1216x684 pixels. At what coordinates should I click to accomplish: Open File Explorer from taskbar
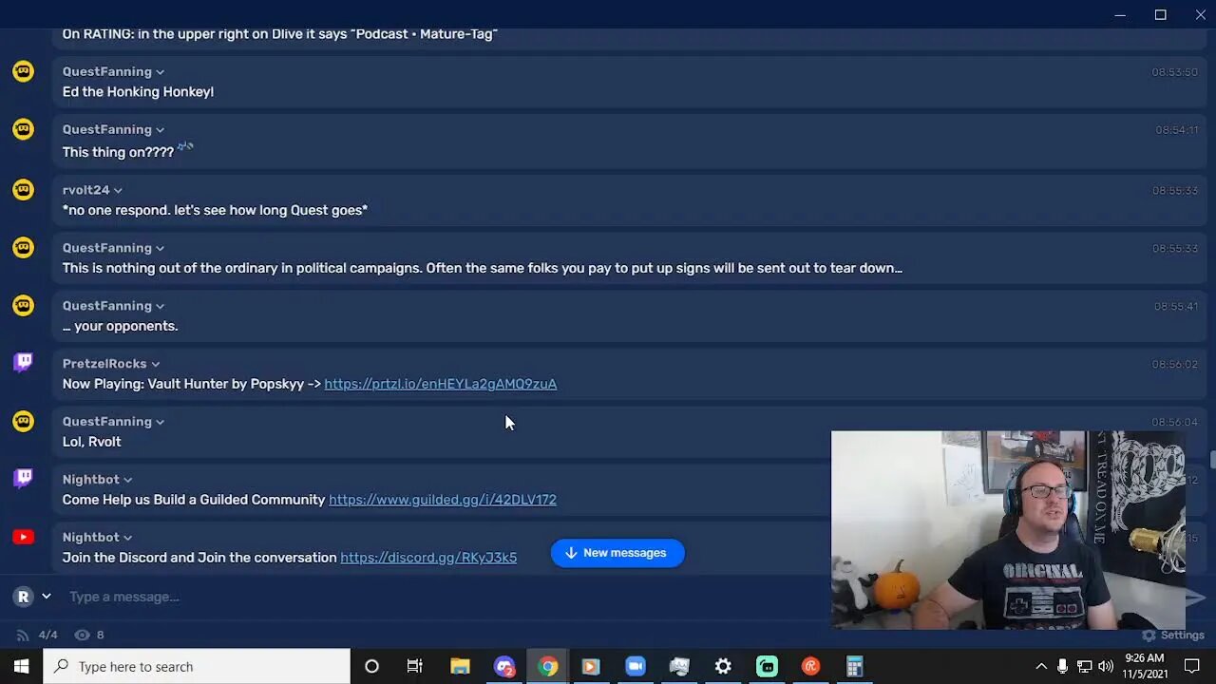[460, 666]
